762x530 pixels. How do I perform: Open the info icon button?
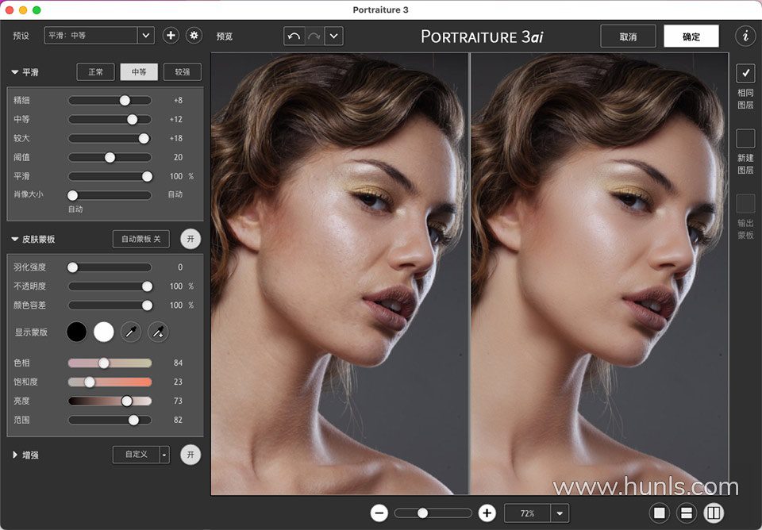[745, 36]
